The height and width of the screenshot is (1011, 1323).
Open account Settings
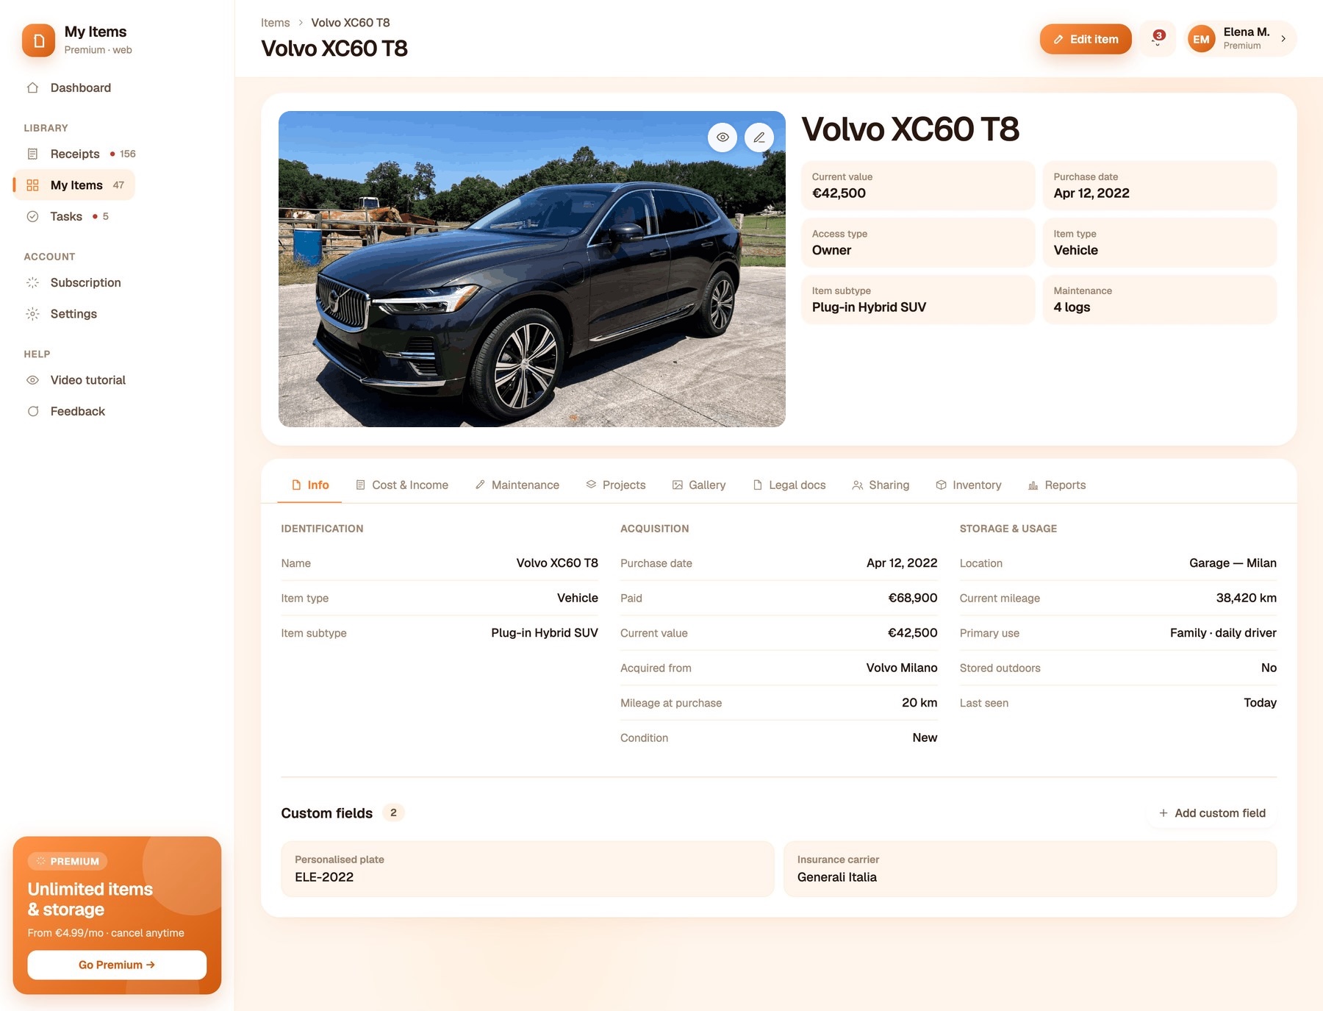tap(73, 314)
